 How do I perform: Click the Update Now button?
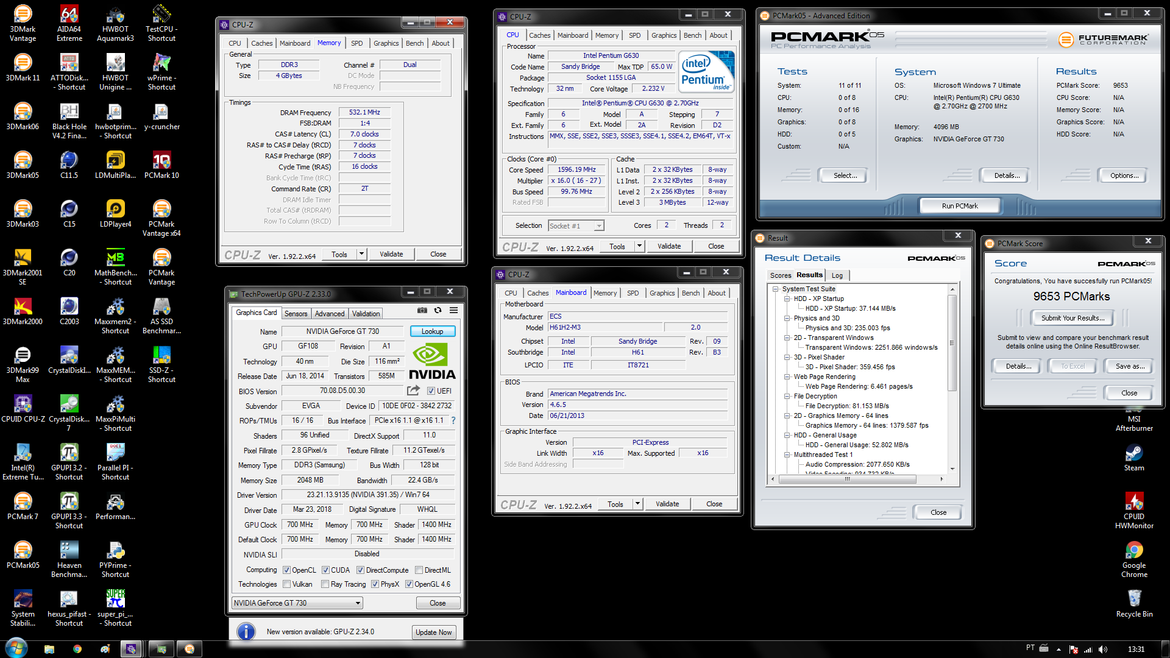tap(434, 632)
